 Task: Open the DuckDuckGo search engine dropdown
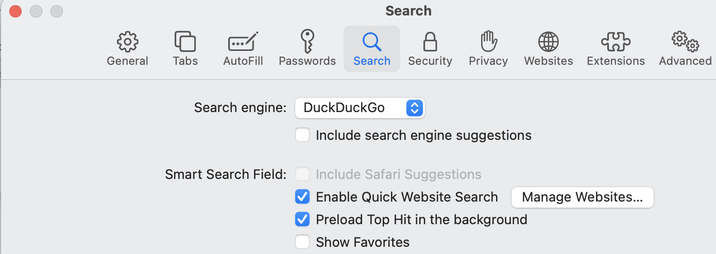[360, 107]
